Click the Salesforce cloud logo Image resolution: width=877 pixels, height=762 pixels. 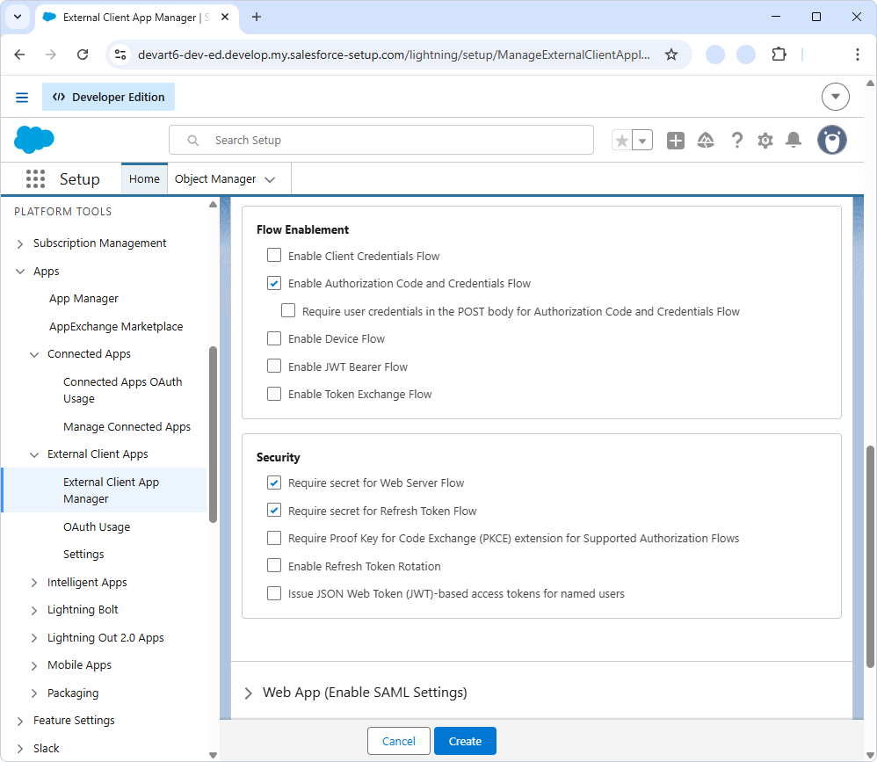33,140
